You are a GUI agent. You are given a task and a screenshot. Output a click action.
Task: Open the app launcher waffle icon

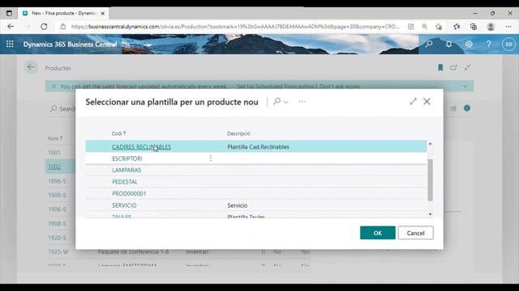tap(10, 44)
